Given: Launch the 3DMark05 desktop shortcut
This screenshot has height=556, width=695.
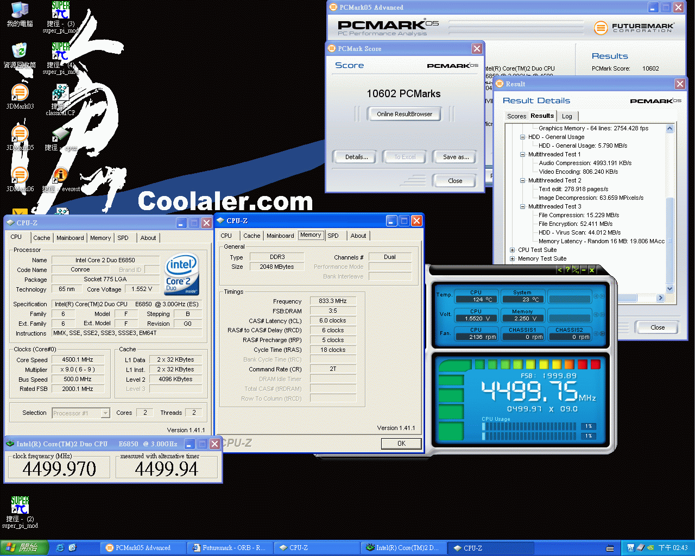Looking at the screenshot, I should point(20,138).
